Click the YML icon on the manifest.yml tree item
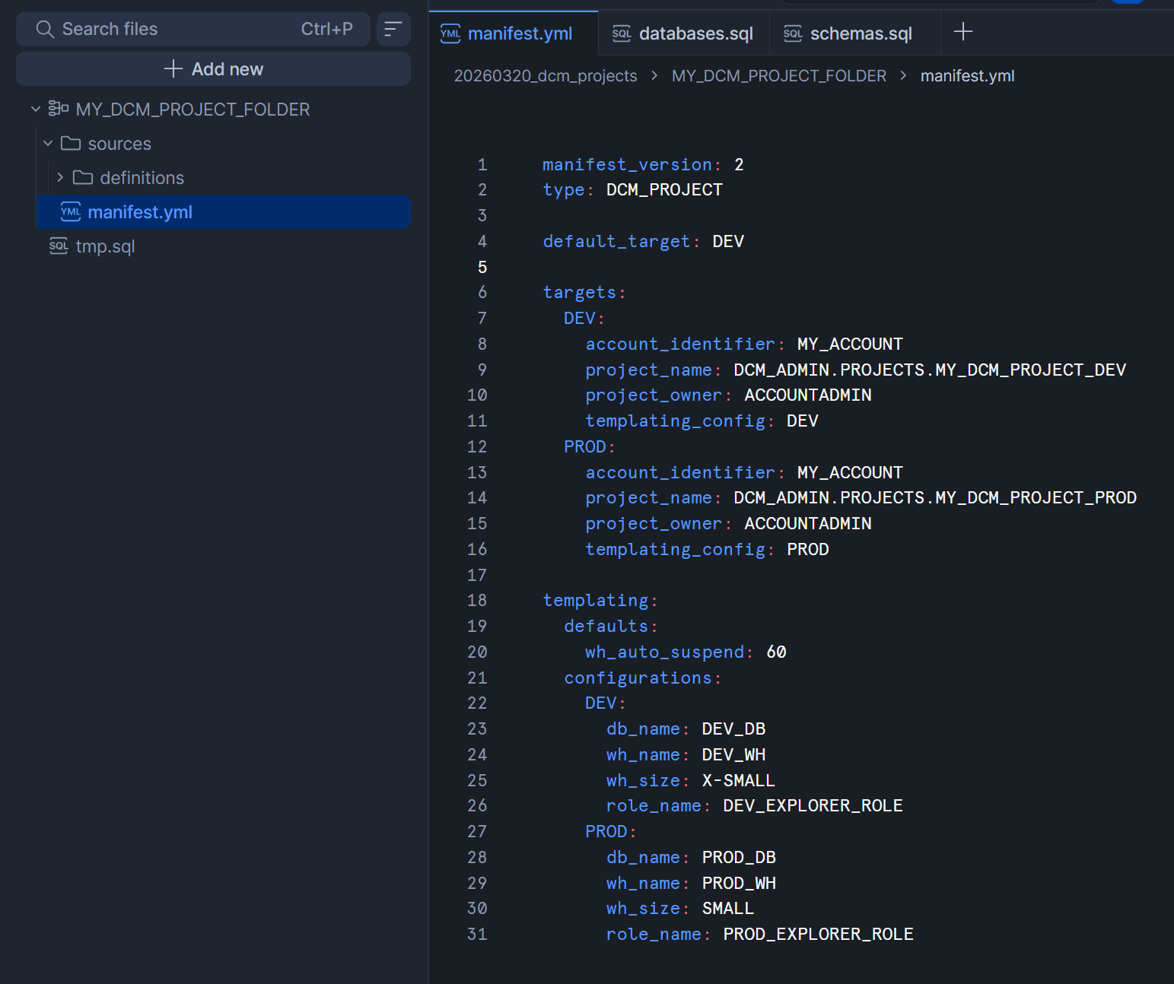Screen dimensions: 1174x984 pyautogui.click(x=71, y=212)
